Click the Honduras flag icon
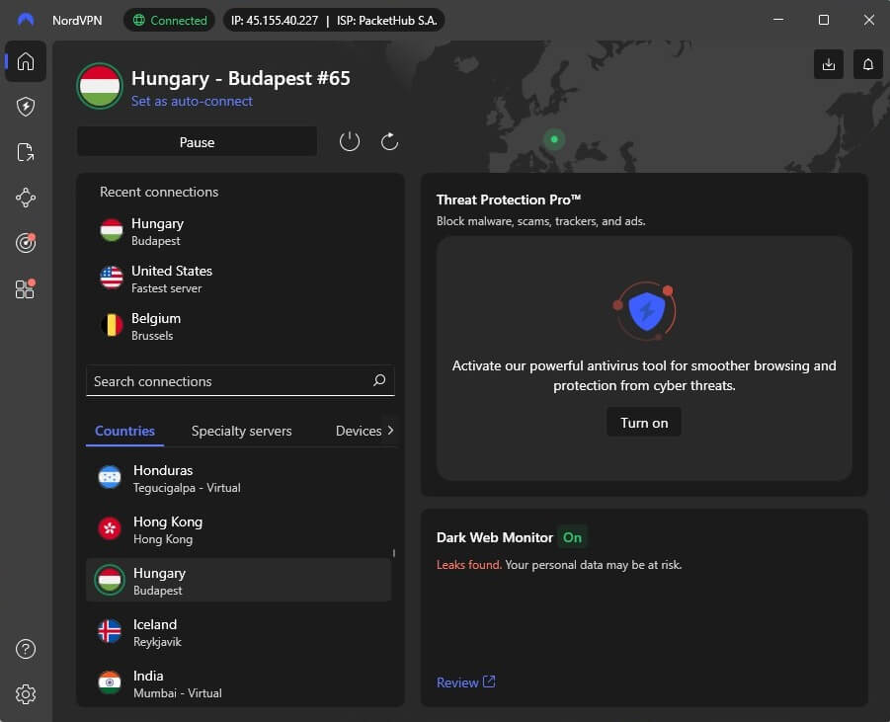The width and height of the screenshot is (890, 722). click(x=110, y=477)
